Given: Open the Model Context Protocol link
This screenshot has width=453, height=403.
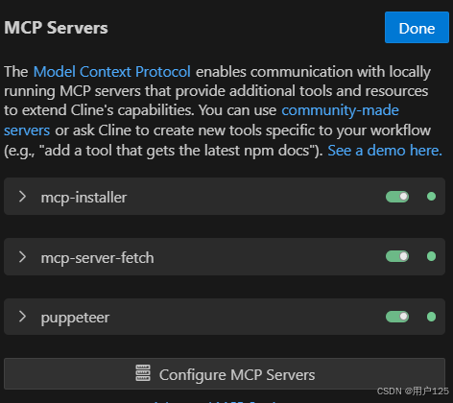Looking at the screenshot, I should point(112,72).
